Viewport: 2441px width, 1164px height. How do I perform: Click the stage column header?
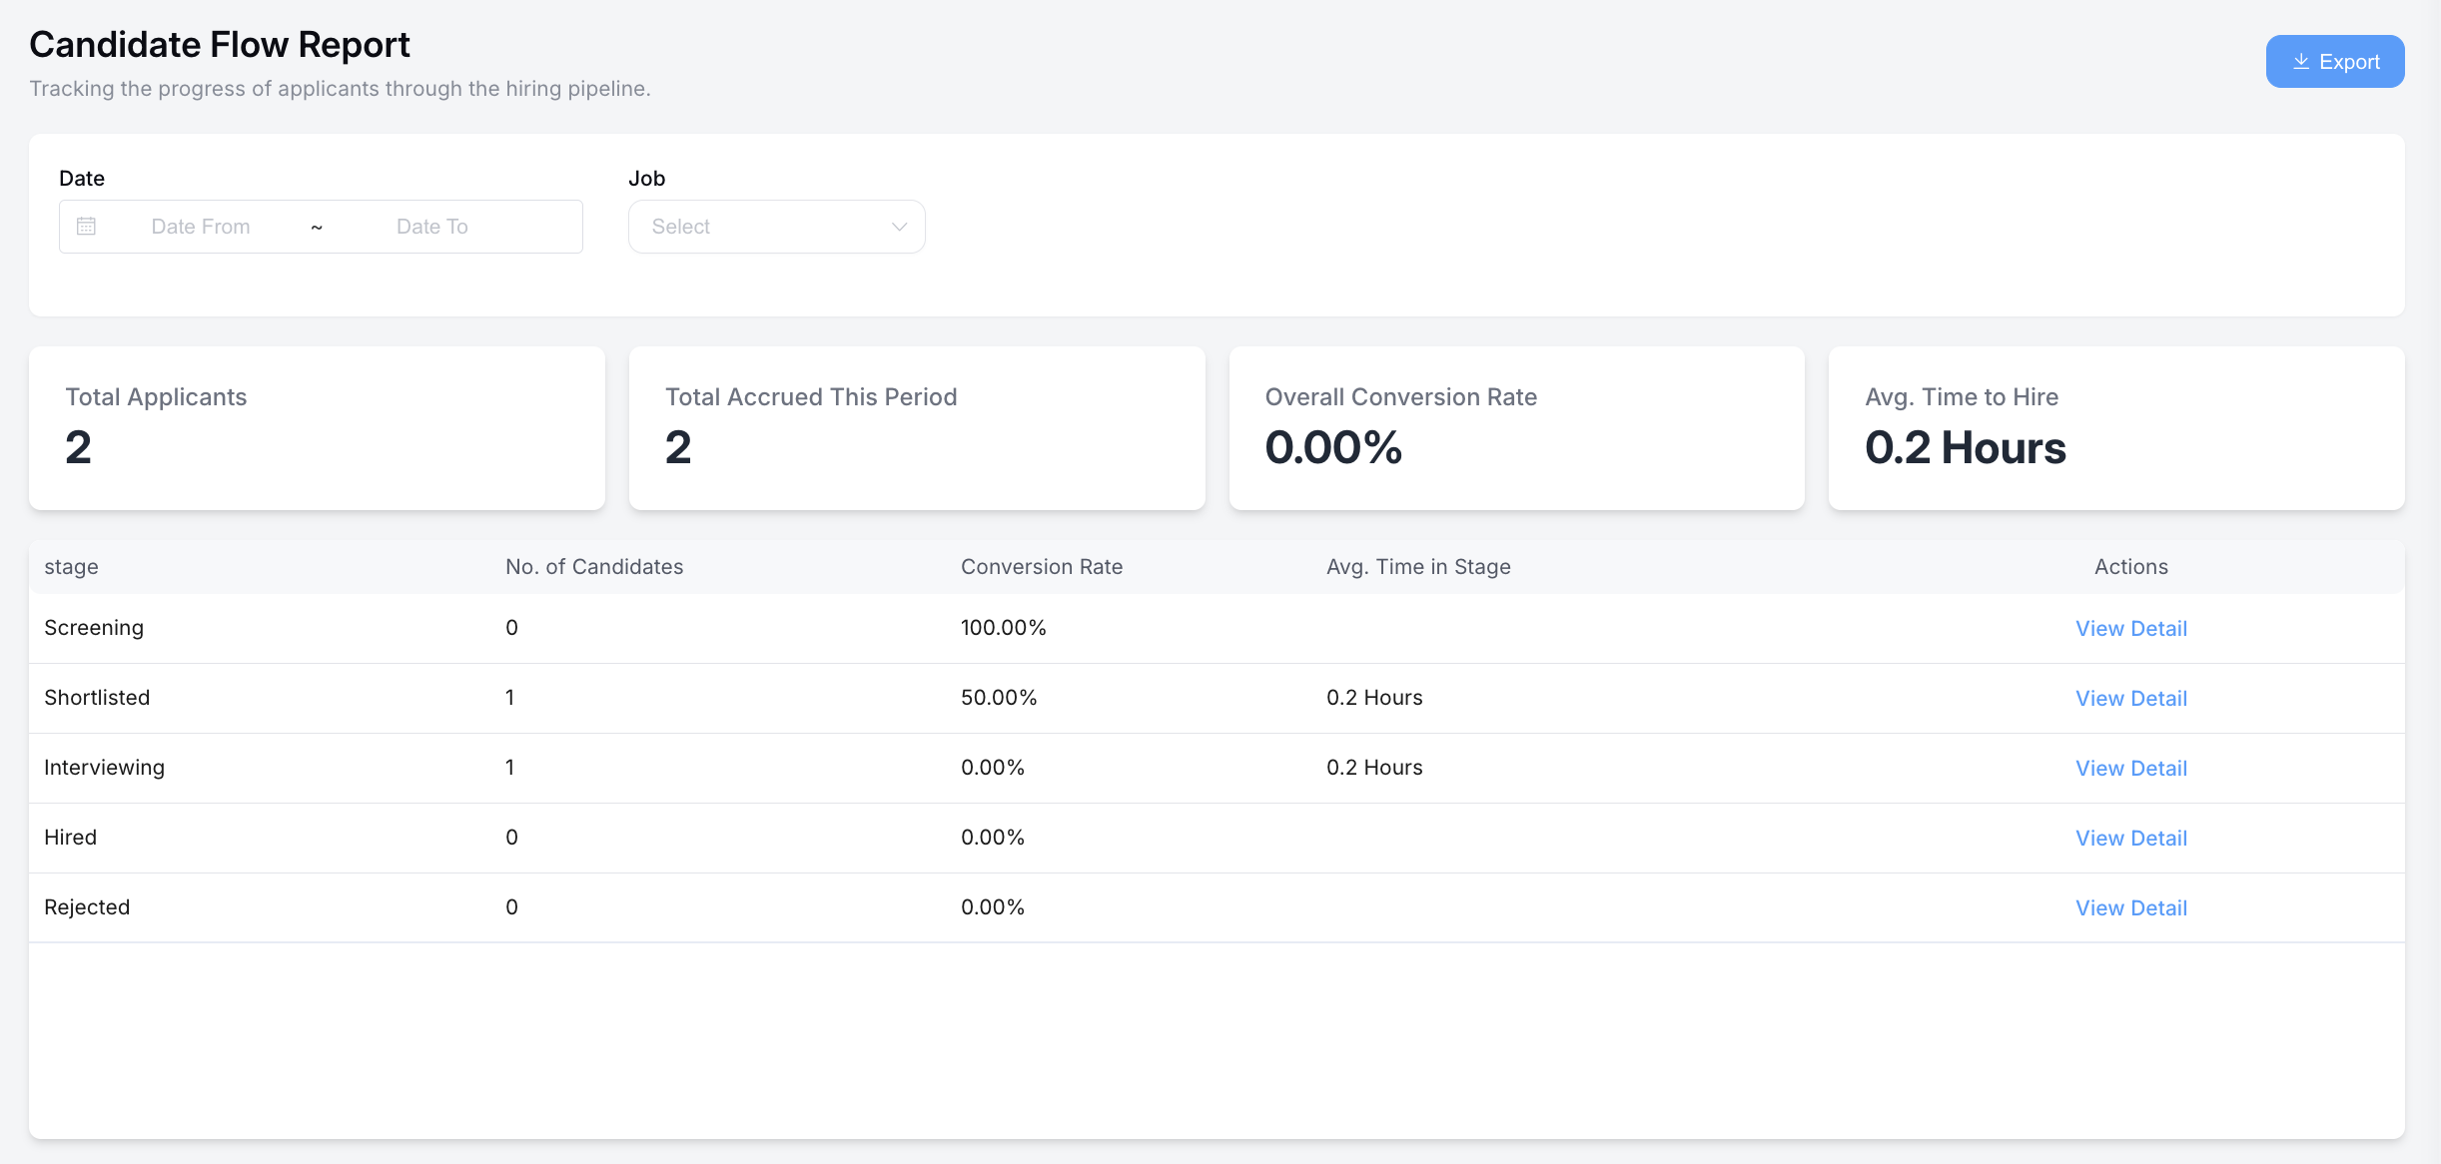point(71,567)
